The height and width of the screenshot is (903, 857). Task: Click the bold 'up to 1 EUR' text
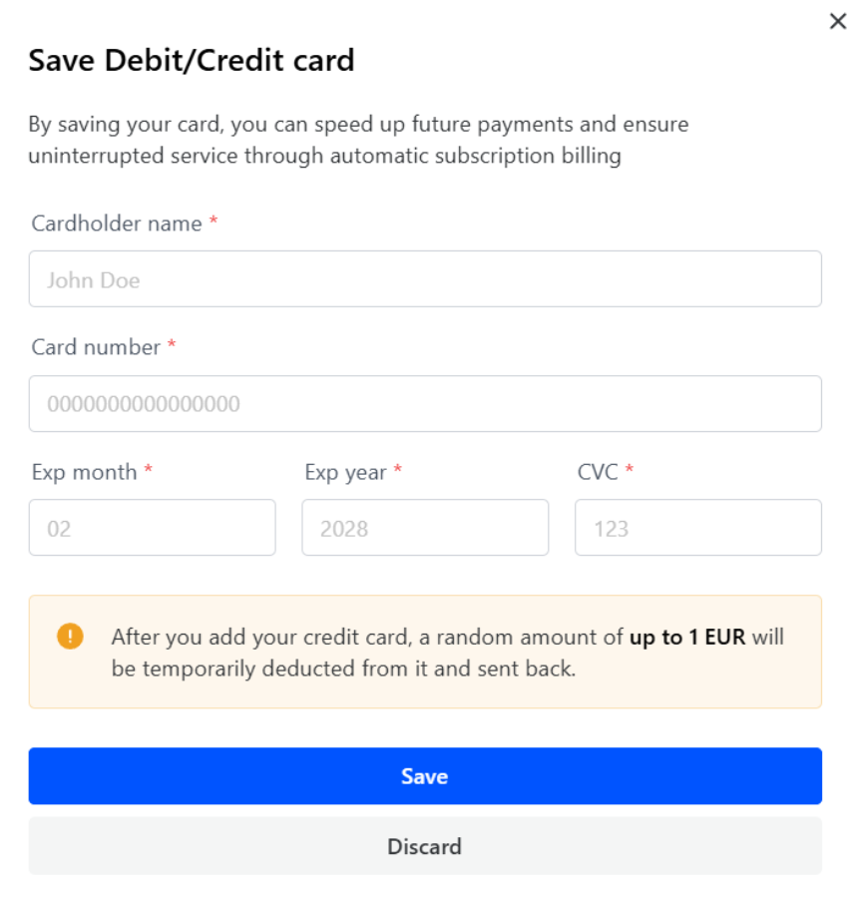[687, 637]
